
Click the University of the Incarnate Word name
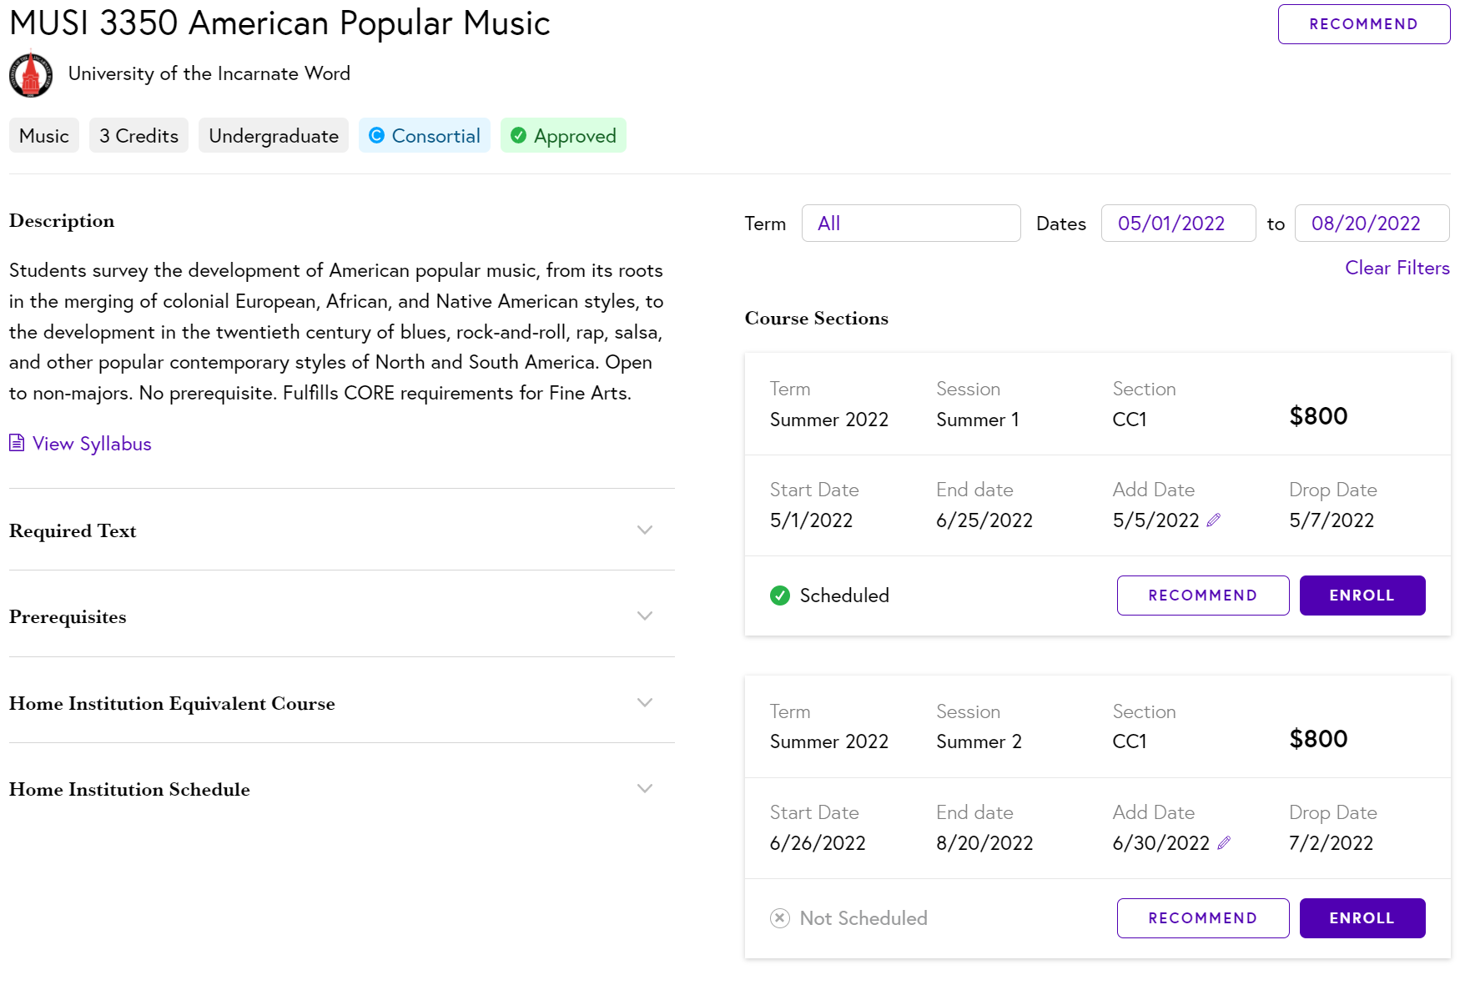pyautogui.click(x=209, y=73)
